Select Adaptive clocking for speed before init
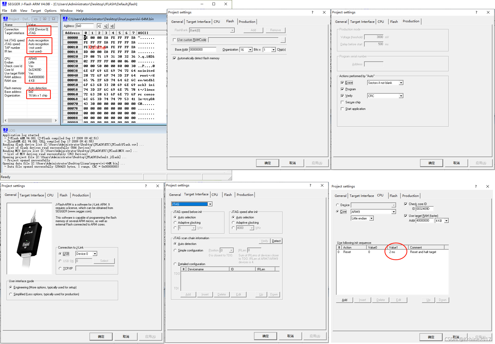The width and height of the screenshot is (495, 344). pos(175,223)
